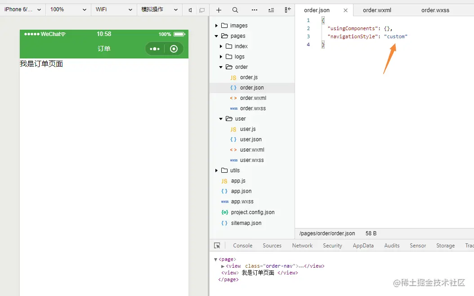Click the /pages/order/order.json path in status bar
The width and height of the screenshot is (474, 296).
[327, 233]
